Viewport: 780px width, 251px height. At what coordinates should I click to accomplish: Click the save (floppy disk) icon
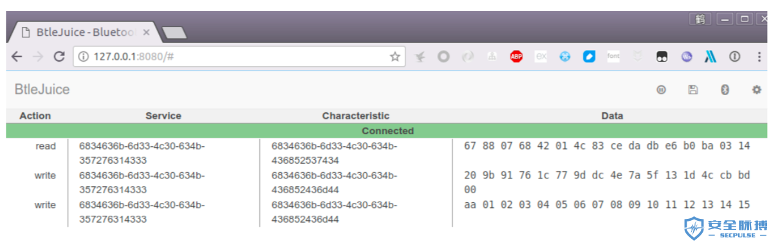point(692,91)
